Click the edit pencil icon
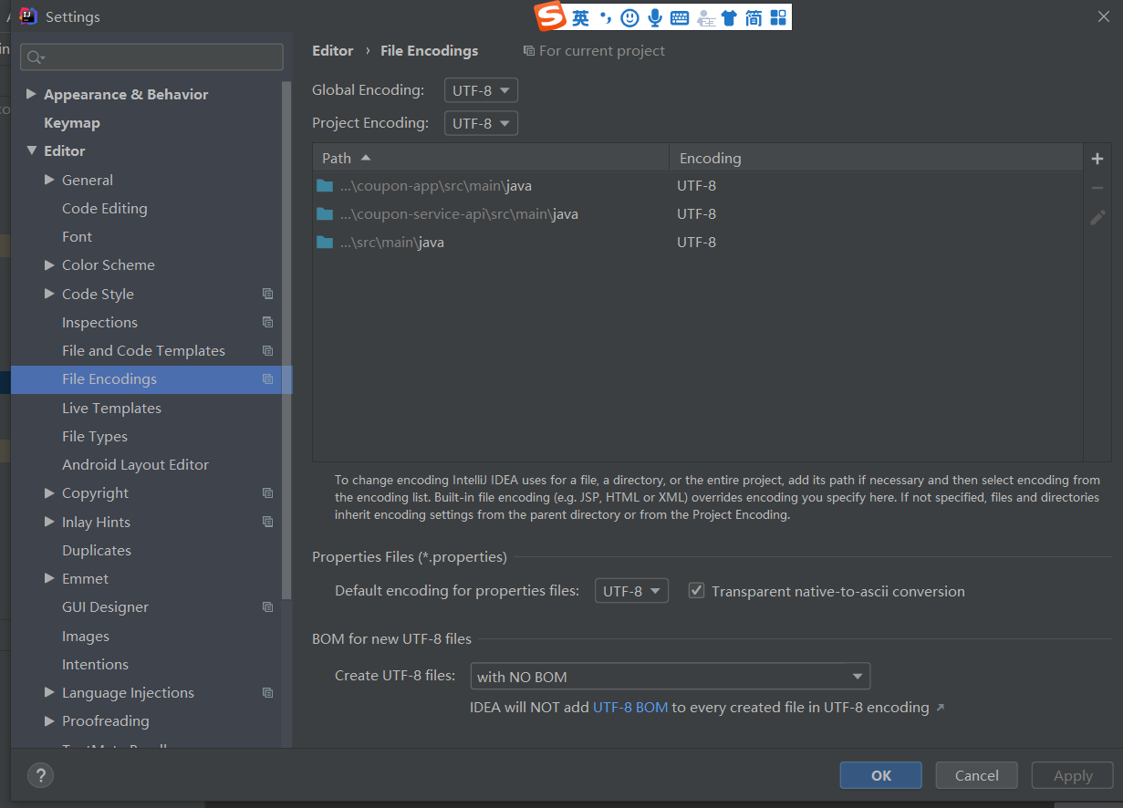This screenshot has height=808, width=1123. click(1097, 217)
